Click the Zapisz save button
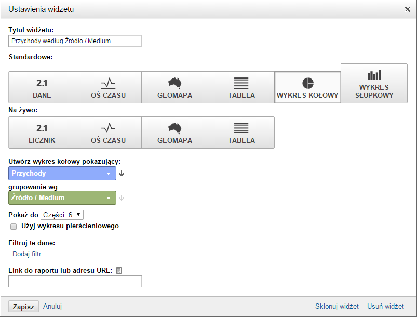The height and width of the screenshot is (317, 417). (23, 307)
